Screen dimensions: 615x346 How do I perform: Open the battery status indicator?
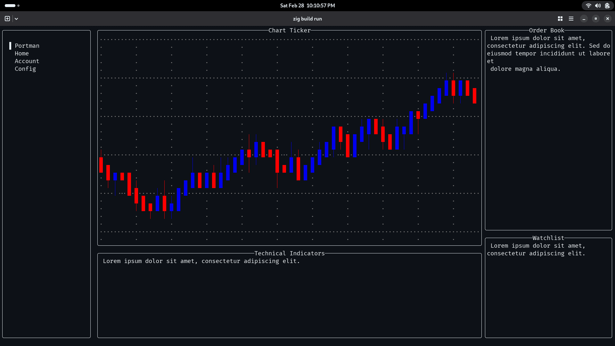[607, 5]
